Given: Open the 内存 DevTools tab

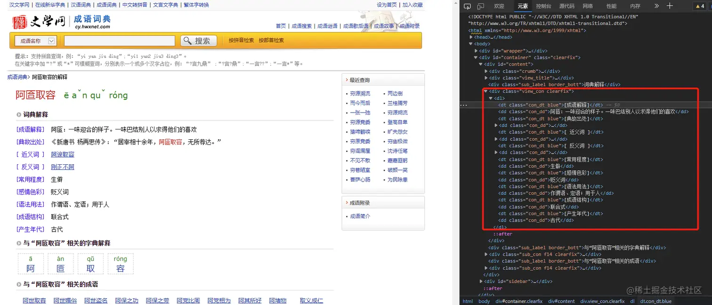Looking at the screenshot, I should (x=635, y=6).
